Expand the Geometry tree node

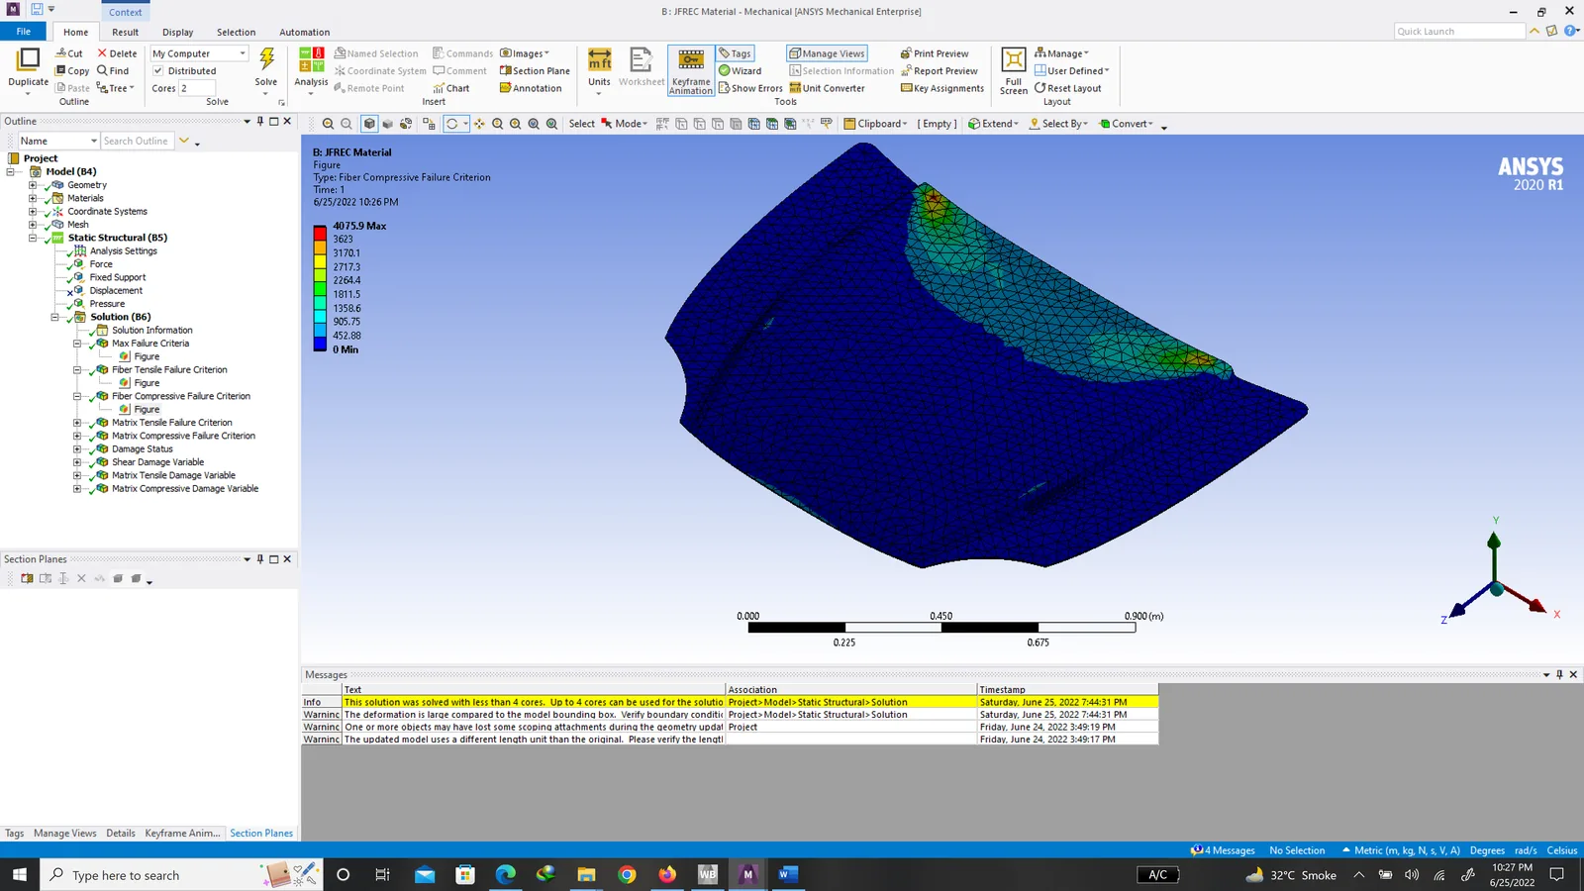point(33,185)
